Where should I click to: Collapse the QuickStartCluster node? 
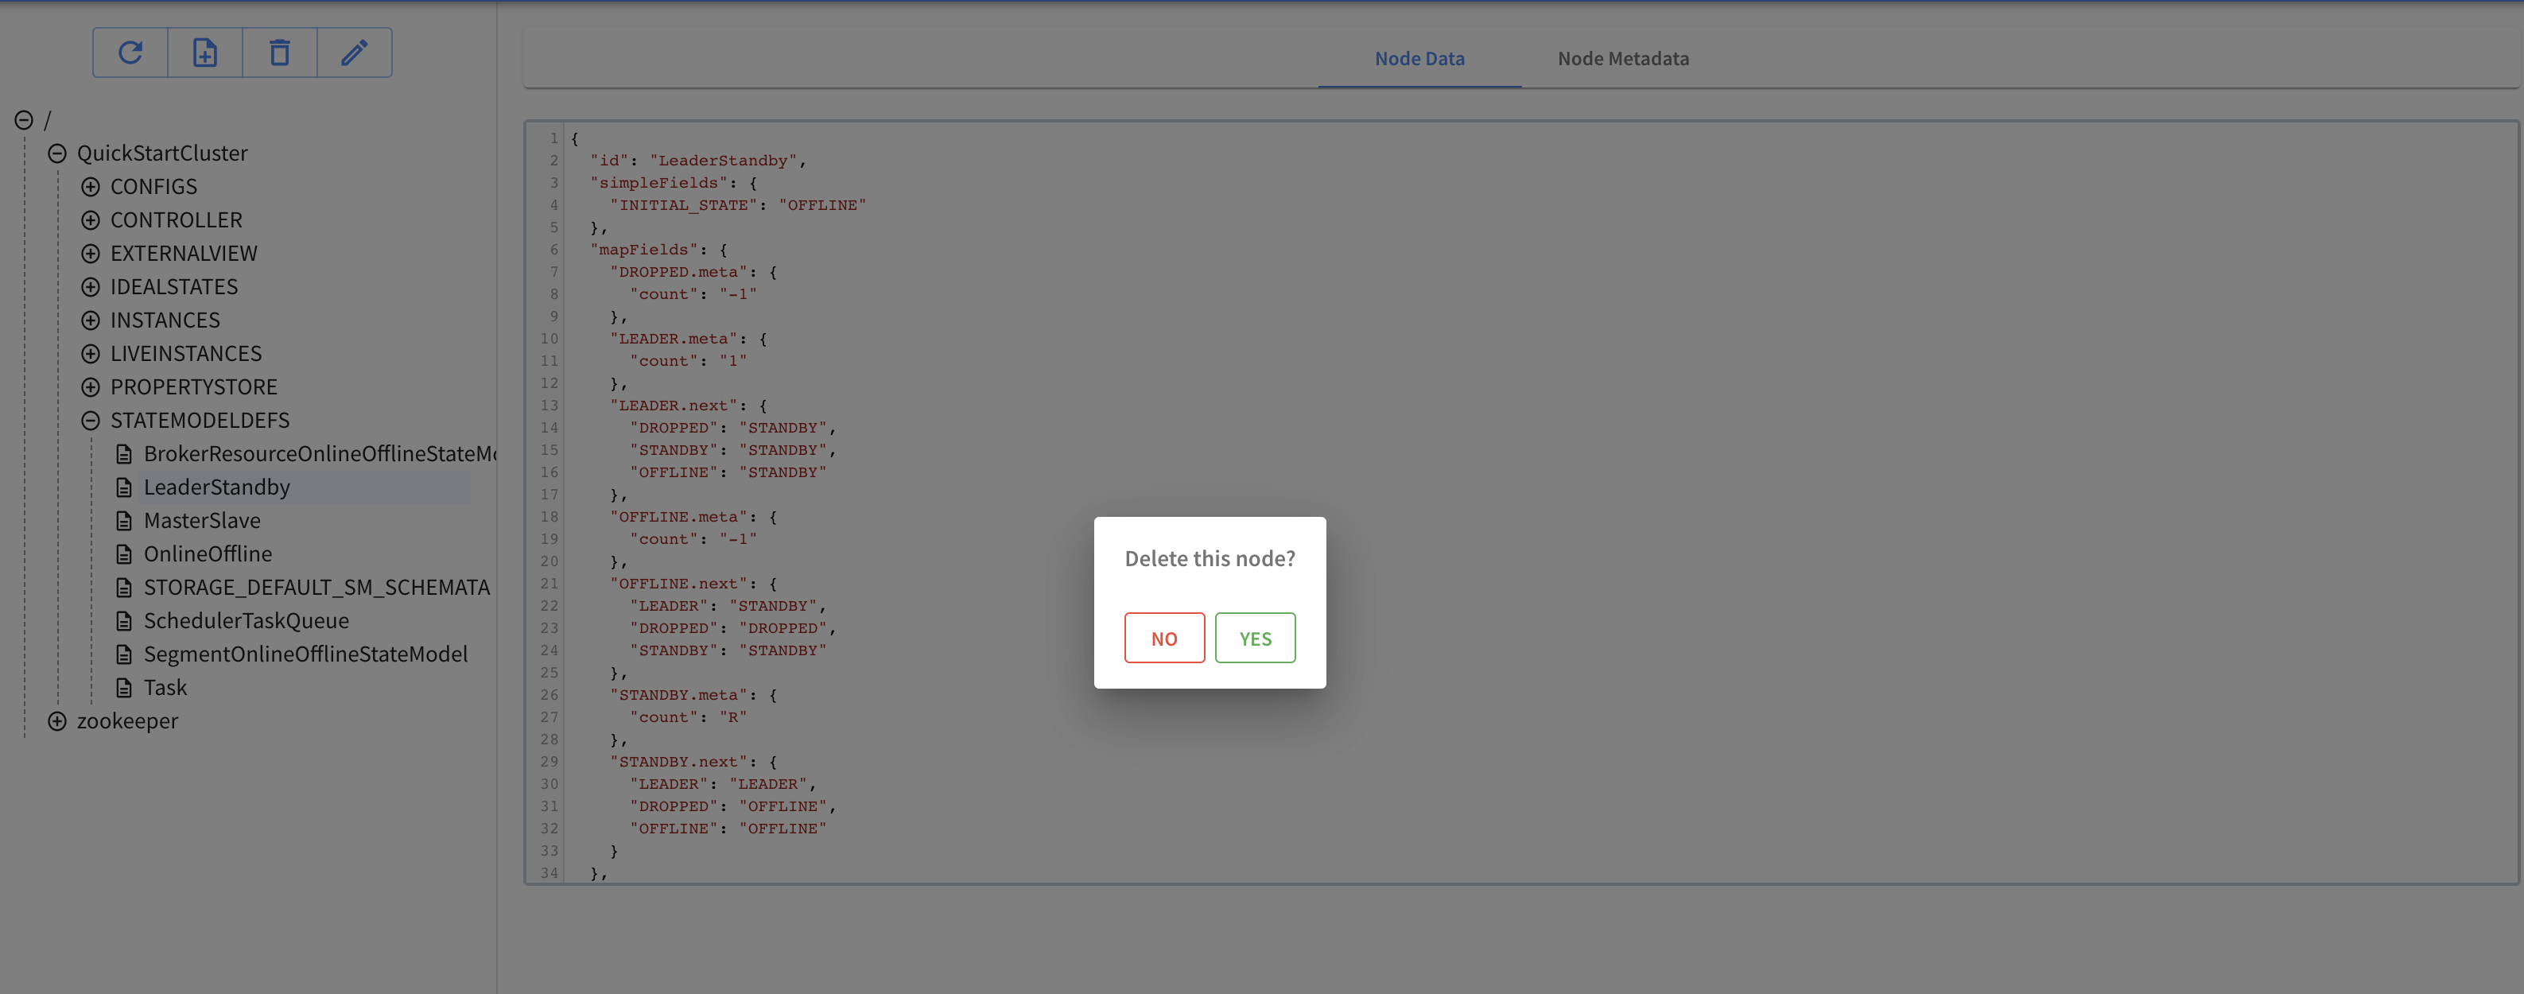58,154
